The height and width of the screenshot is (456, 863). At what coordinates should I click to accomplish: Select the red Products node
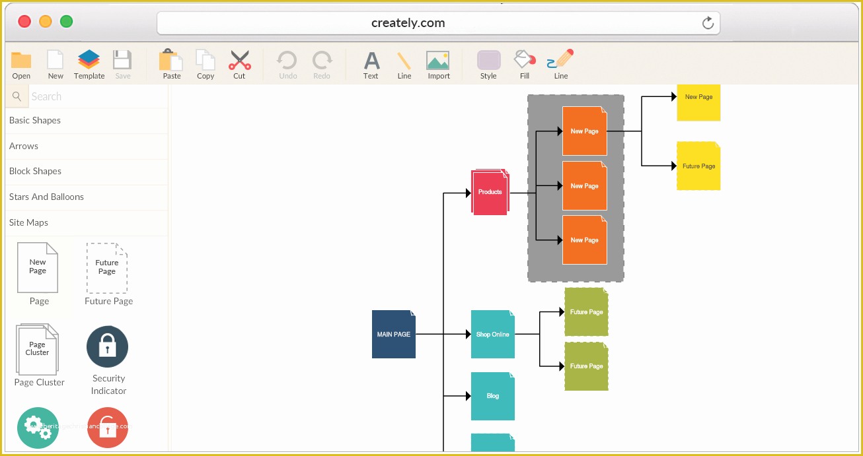[x=490, y=191]
